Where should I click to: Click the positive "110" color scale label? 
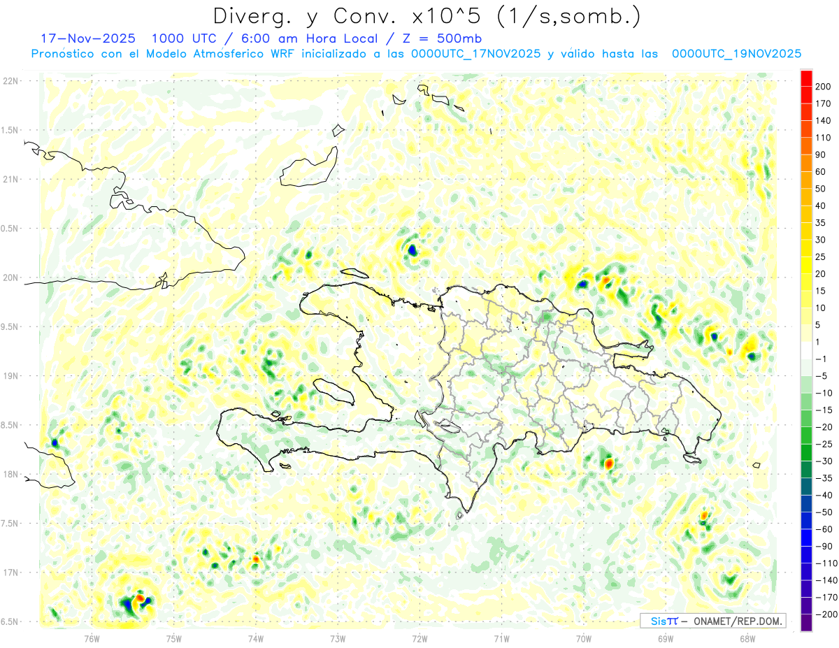click(x=824, y=137)
